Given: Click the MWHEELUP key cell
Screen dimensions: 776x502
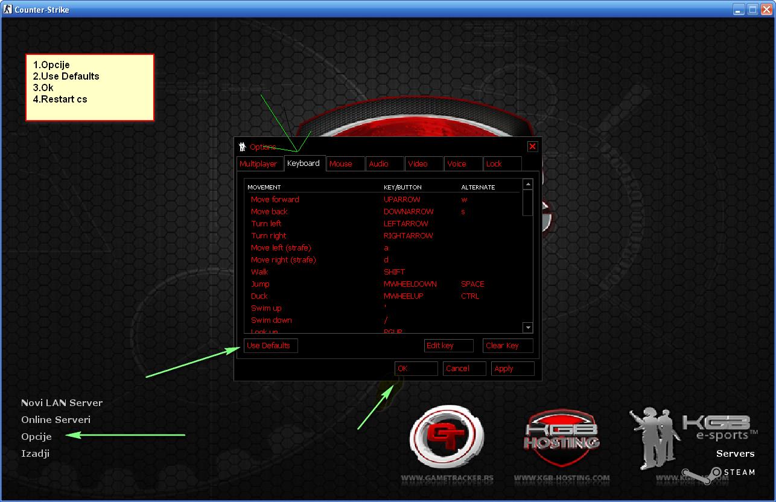Looking at the screenshot, I should click(x=404, y=296).
